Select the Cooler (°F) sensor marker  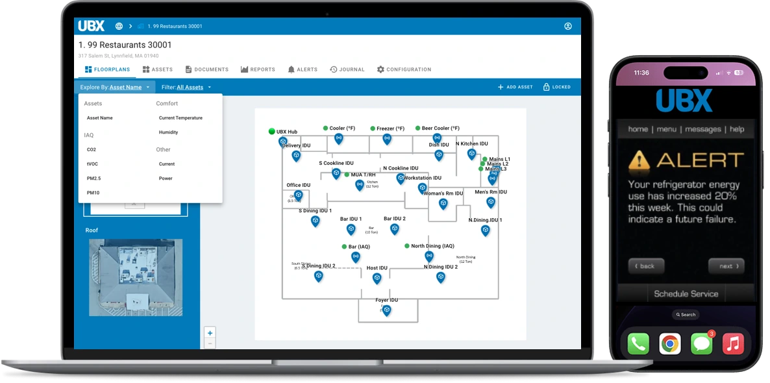click(338, 138)
